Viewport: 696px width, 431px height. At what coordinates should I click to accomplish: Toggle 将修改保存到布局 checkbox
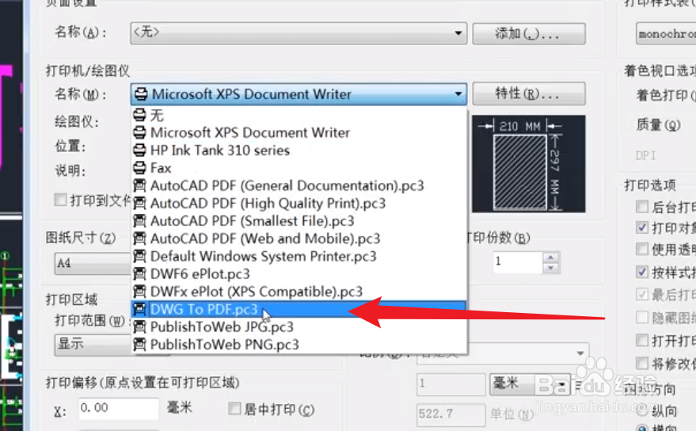point(642,363)
